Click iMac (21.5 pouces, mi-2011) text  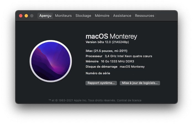click(x=106, y=51)
